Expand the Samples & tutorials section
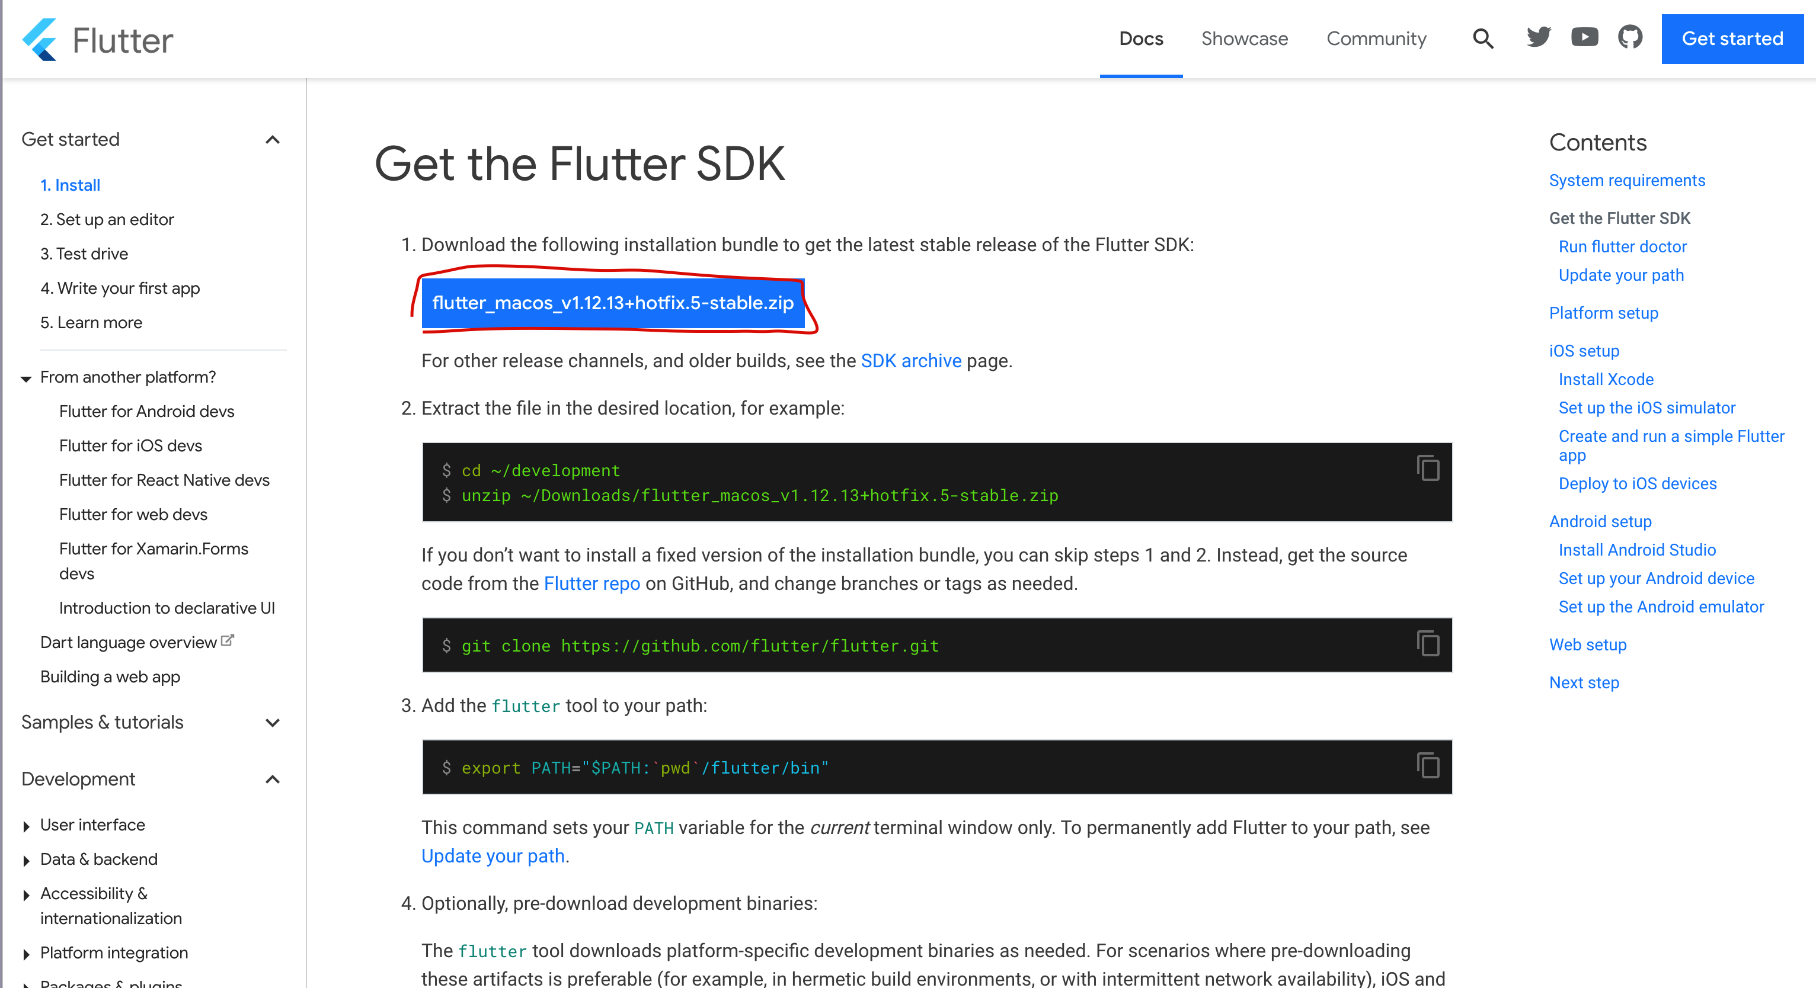 (x=273, y=722)
